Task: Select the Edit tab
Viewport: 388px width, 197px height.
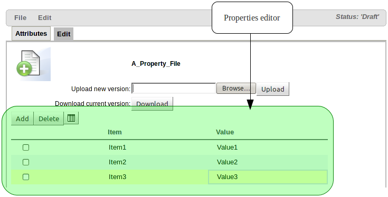Action: (x=63, y=34)
